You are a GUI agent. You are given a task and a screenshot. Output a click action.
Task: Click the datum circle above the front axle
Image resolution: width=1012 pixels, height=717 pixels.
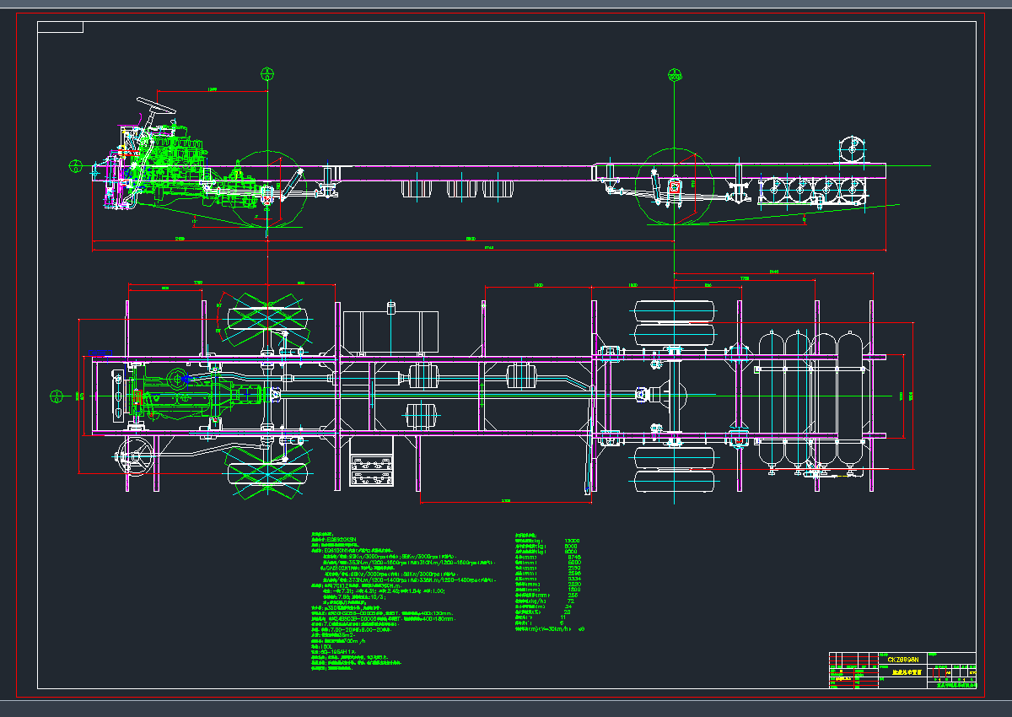[x=266, y=73]
